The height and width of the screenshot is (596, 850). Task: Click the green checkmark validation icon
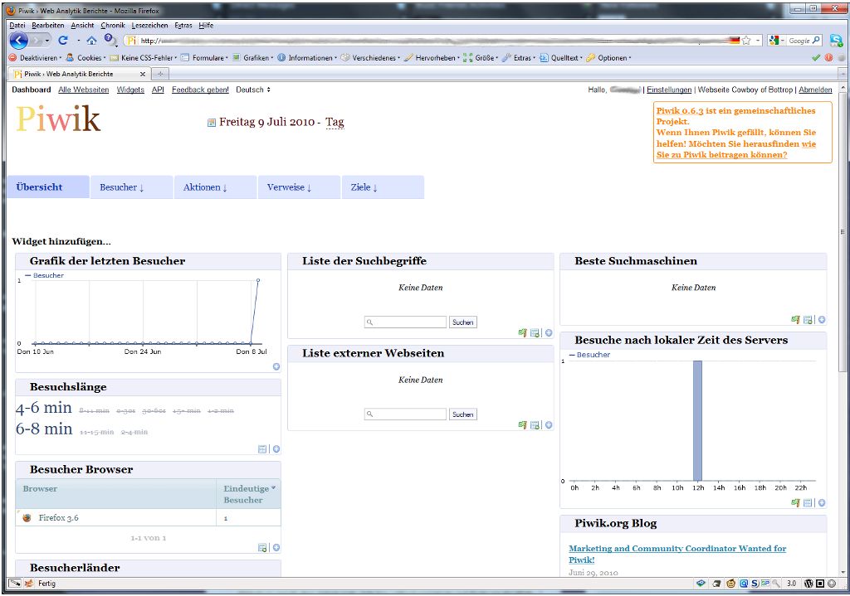(x=816, y=57)
